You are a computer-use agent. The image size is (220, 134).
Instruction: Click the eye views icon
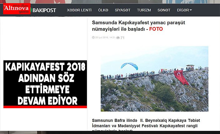click(118, 38)
